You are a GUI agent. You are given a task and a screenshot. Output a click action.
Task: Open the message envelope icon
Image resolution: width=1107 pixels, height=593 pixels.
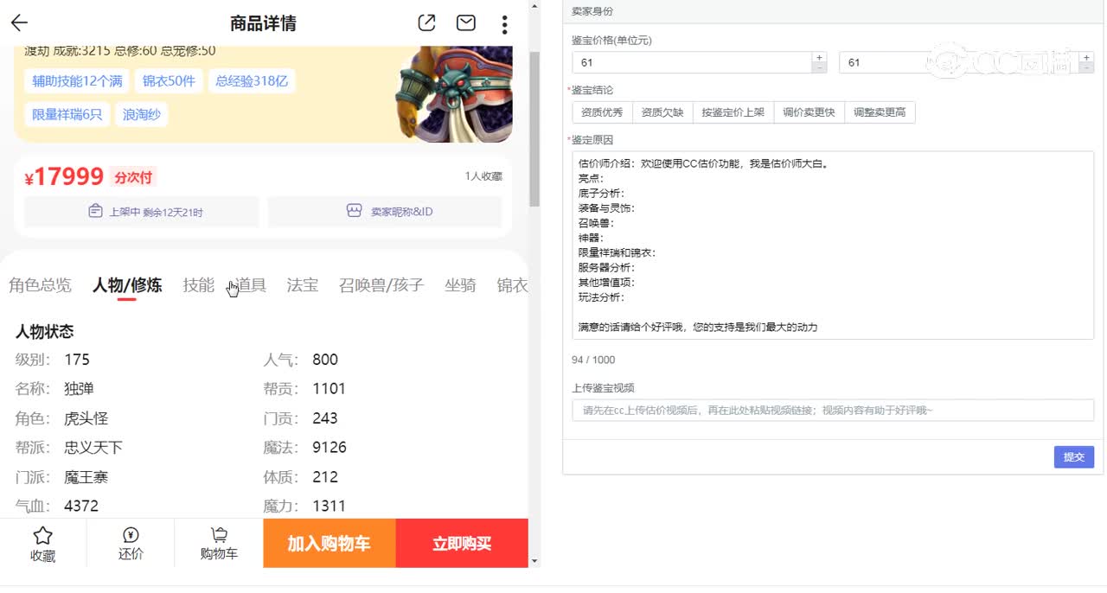[x=465, y=24]
